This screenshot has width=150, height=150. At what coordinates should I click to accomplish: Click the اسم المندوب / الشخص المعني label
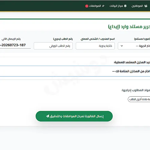pyautogui.click(x=97, y=39)
